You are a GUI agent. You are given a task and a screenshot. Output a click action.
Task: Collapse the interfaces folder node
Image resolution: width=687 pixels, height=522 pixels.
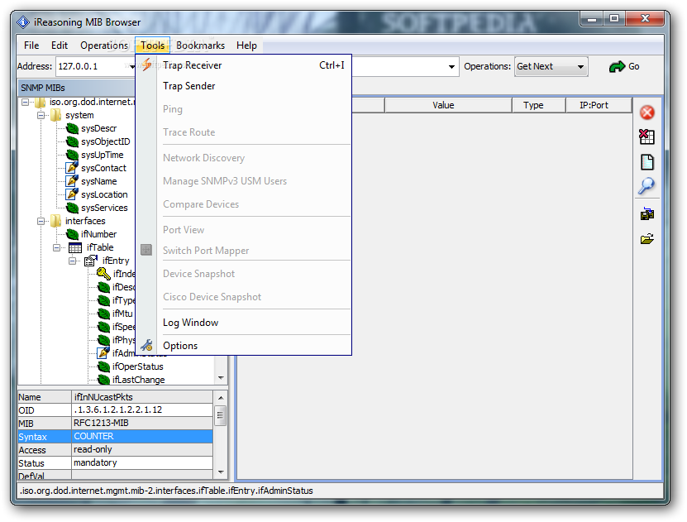41,222
